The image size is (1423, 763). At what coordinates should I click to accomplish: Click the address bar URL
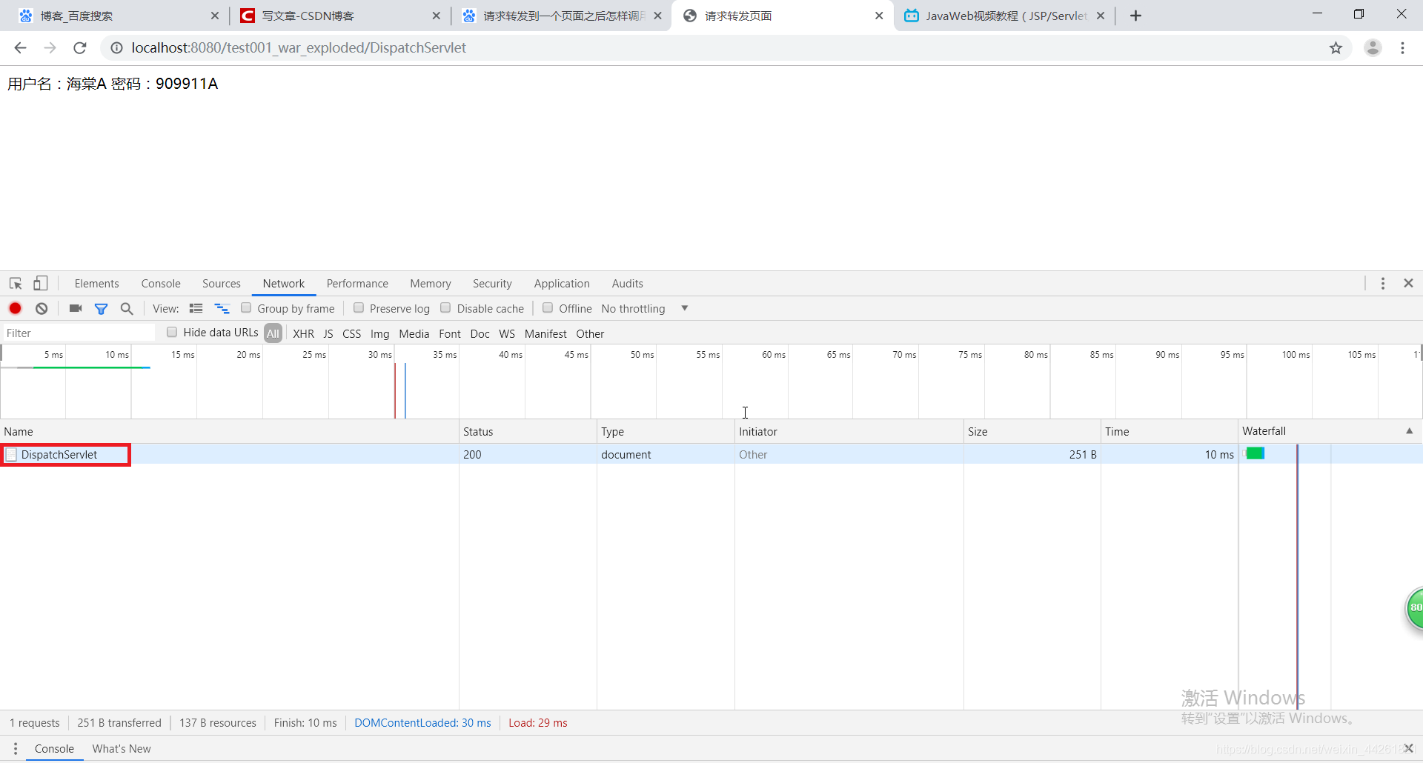[299, 48]
